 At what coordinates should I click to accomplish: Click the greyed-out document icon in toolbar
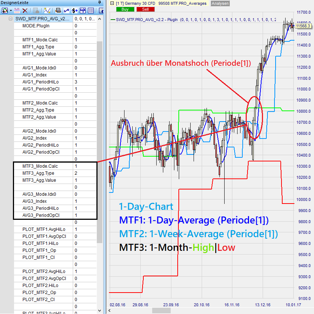[36, 10]
